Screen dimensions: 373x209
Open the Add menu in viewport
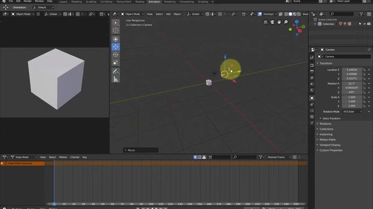[x=168, y=14]
